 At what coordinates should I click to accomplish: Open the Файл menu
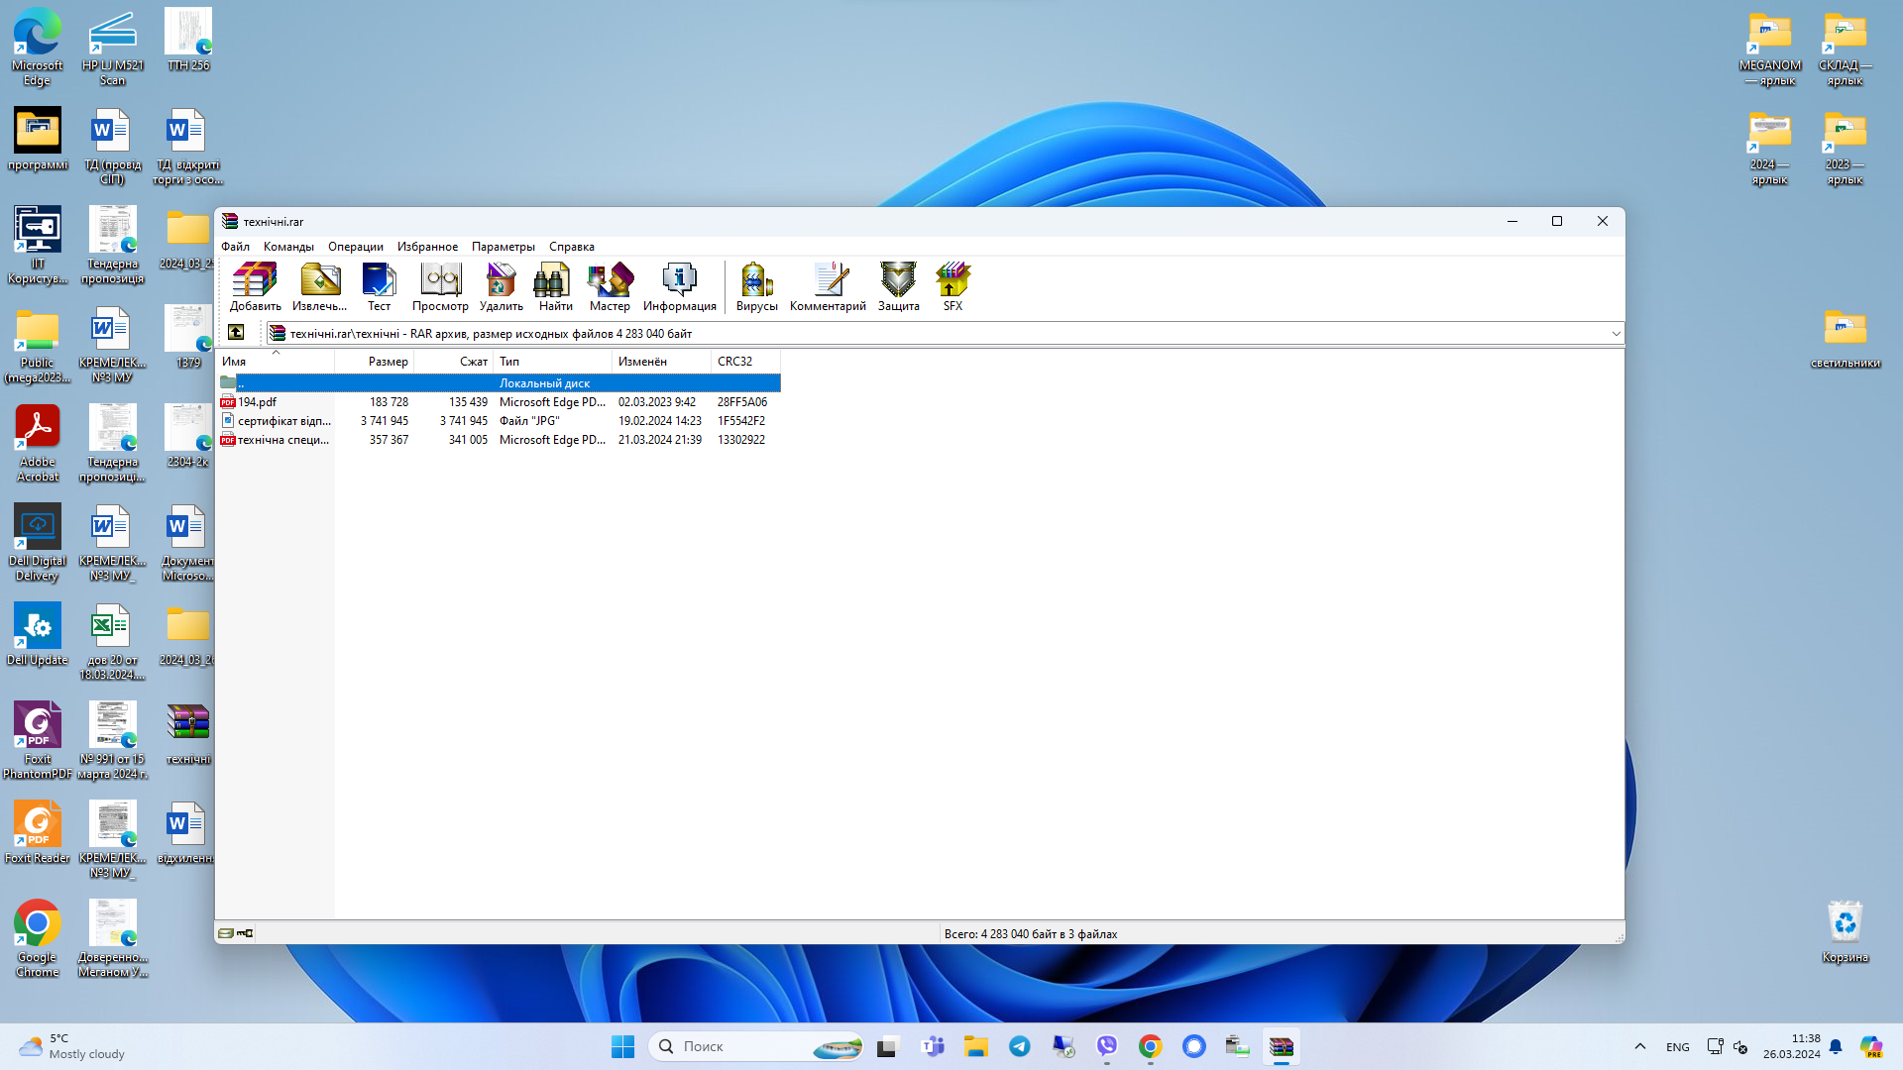235,247
